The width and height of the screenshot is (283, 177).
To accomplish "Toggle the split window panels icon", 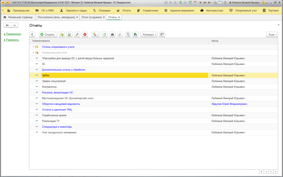I will [x=220, y=3].
